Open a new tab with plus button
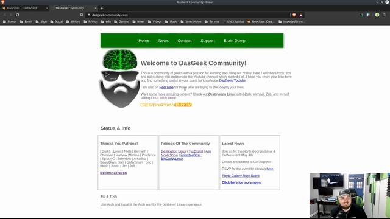Image resolution: width=390 pixels, height=219 pixels. [x=102, y=8]
